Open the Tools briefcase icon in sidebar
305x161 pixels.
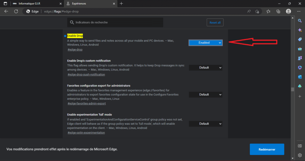300,49
